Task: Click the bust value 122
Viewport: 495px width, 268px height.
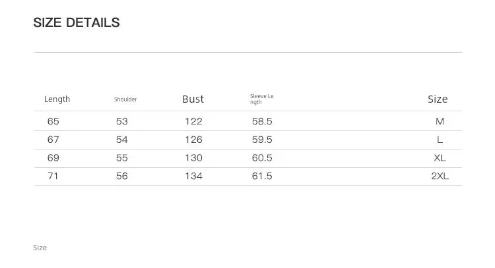Action: [193, 121]
